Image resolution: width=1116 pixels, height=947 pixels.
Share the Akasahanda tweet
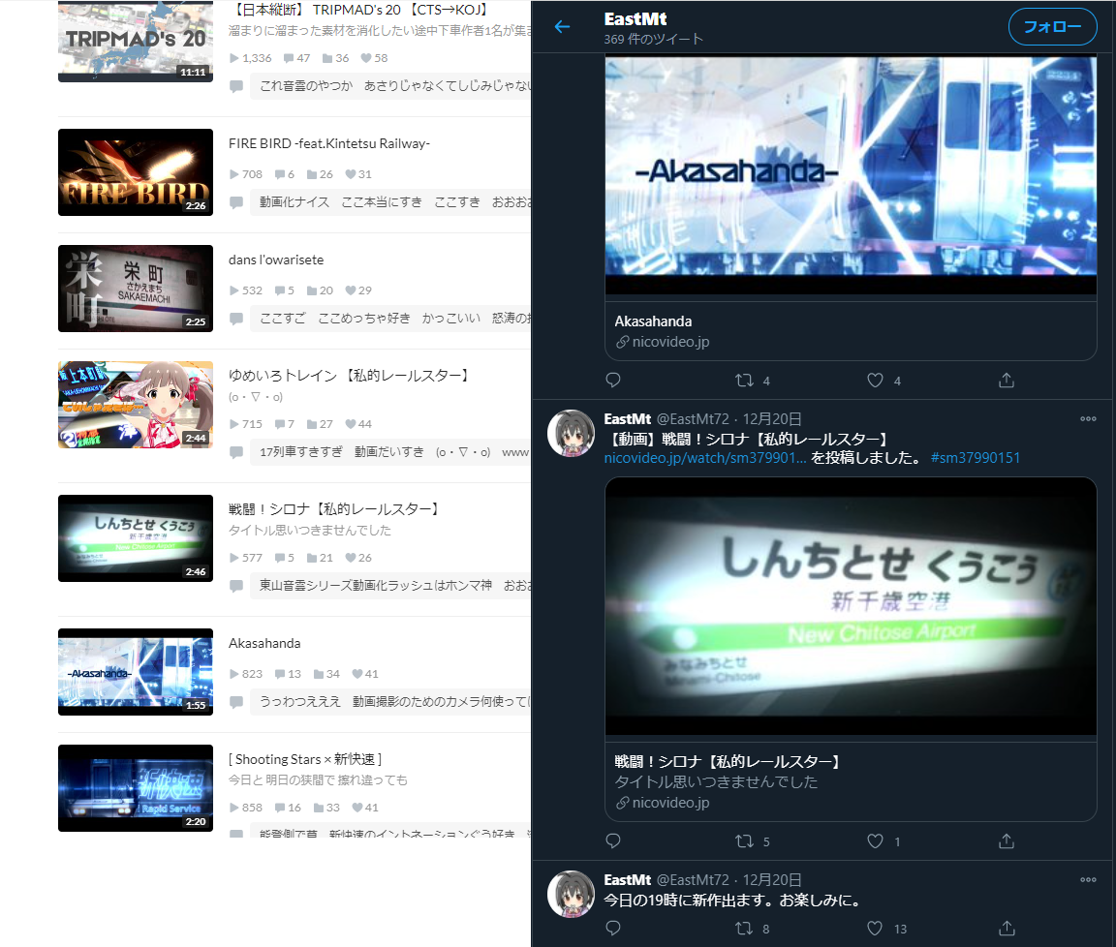click(1006, 380)
